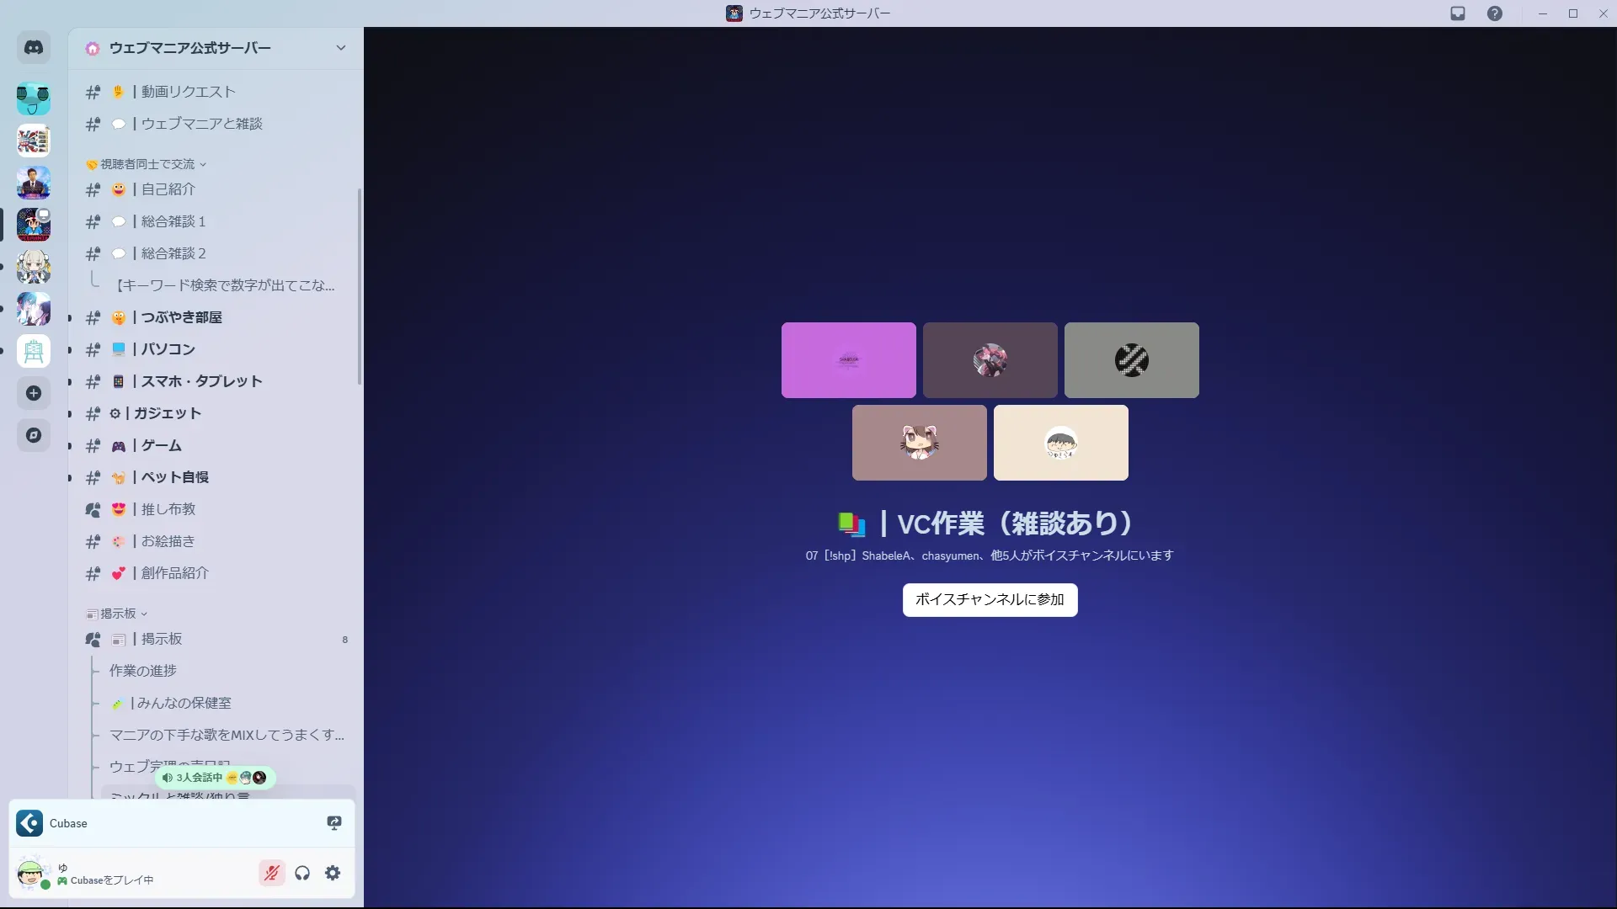Click the Cubase activity screen-share icon
Screen dimensions: 1617x909
pyautogui.click(x=334, y=823)
